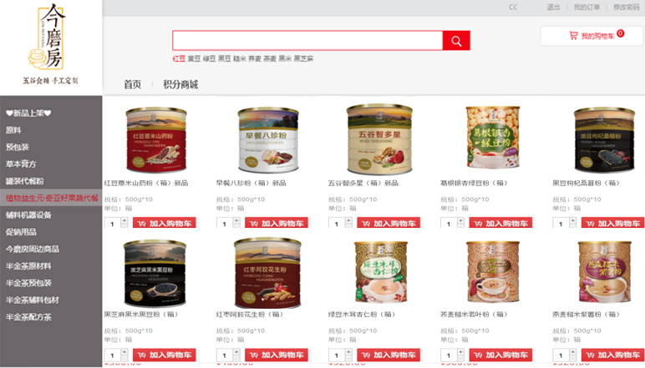Open the 五谷智多星 product can thumbnail

click(379, 139)
